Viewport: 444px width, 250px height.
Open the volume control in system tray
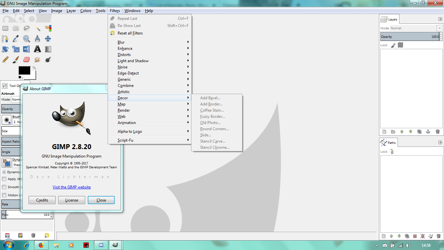point(408,245)
